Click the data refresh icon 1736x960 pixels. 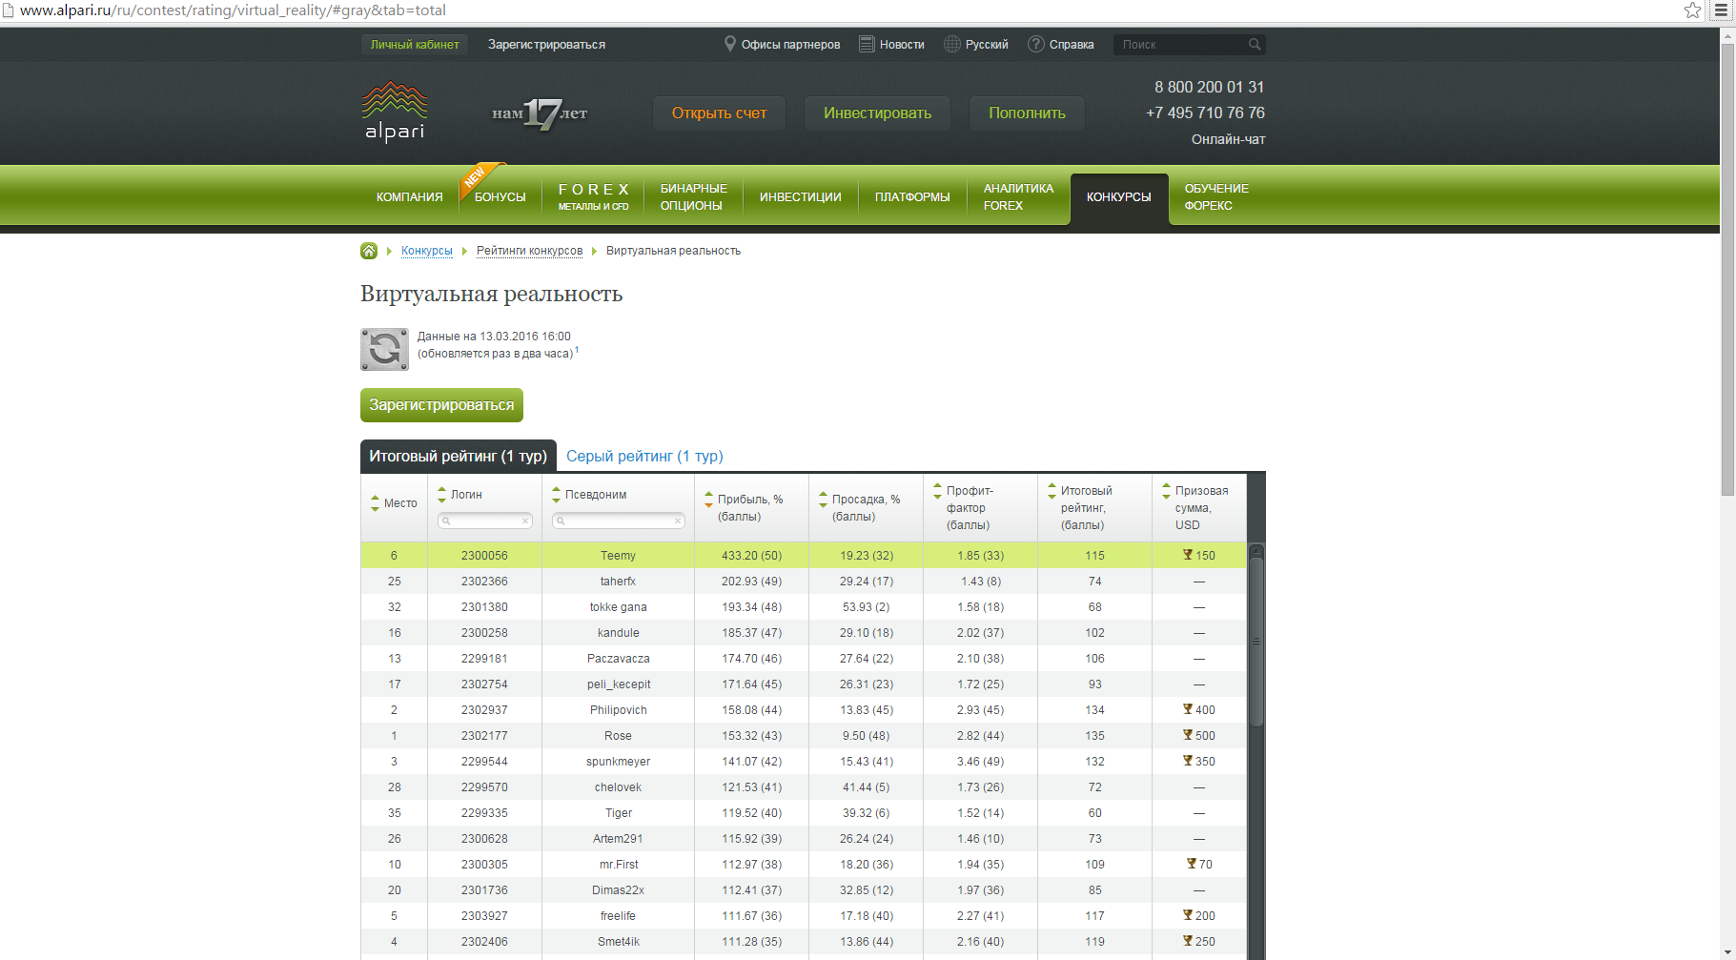pos(384,349)
